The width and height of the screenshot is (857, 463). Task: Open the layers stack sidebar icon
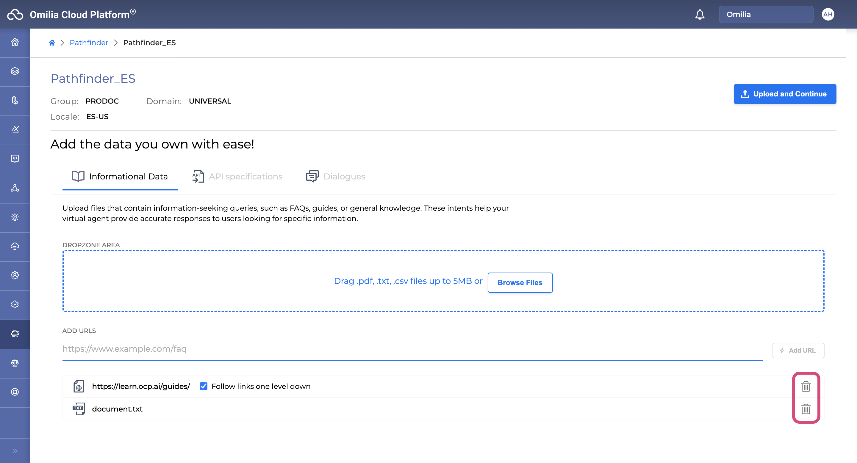15,71
